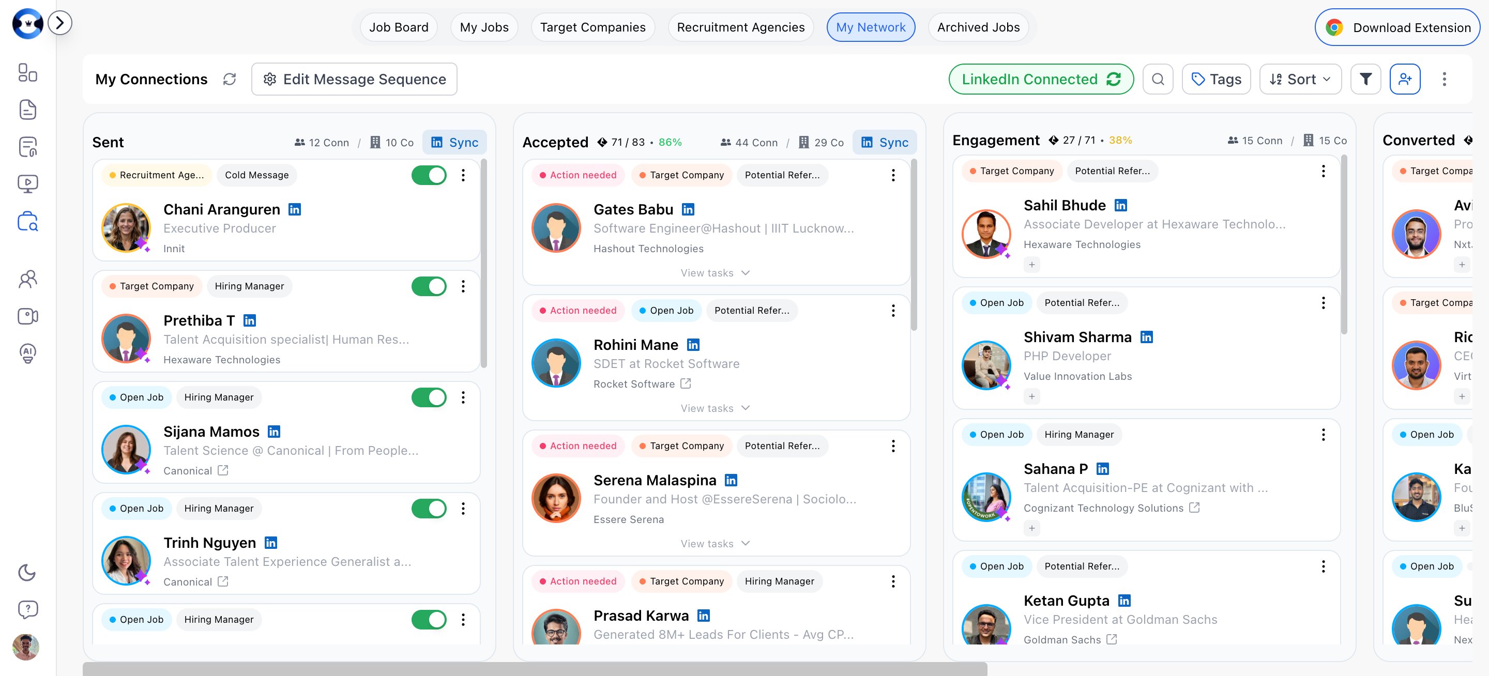Expand View tasks for Gates Babu
Screen dimensions: 1489x676
[x=715, y=273]
